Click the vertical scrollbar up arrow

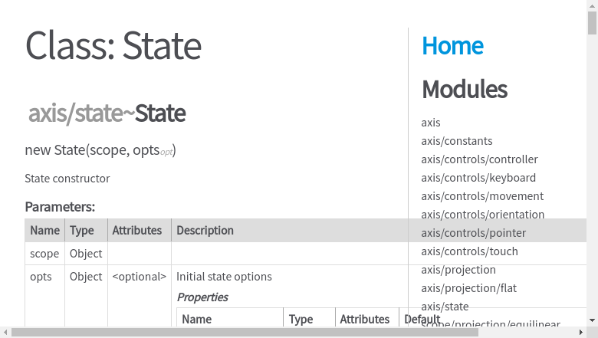pos(592,5)
